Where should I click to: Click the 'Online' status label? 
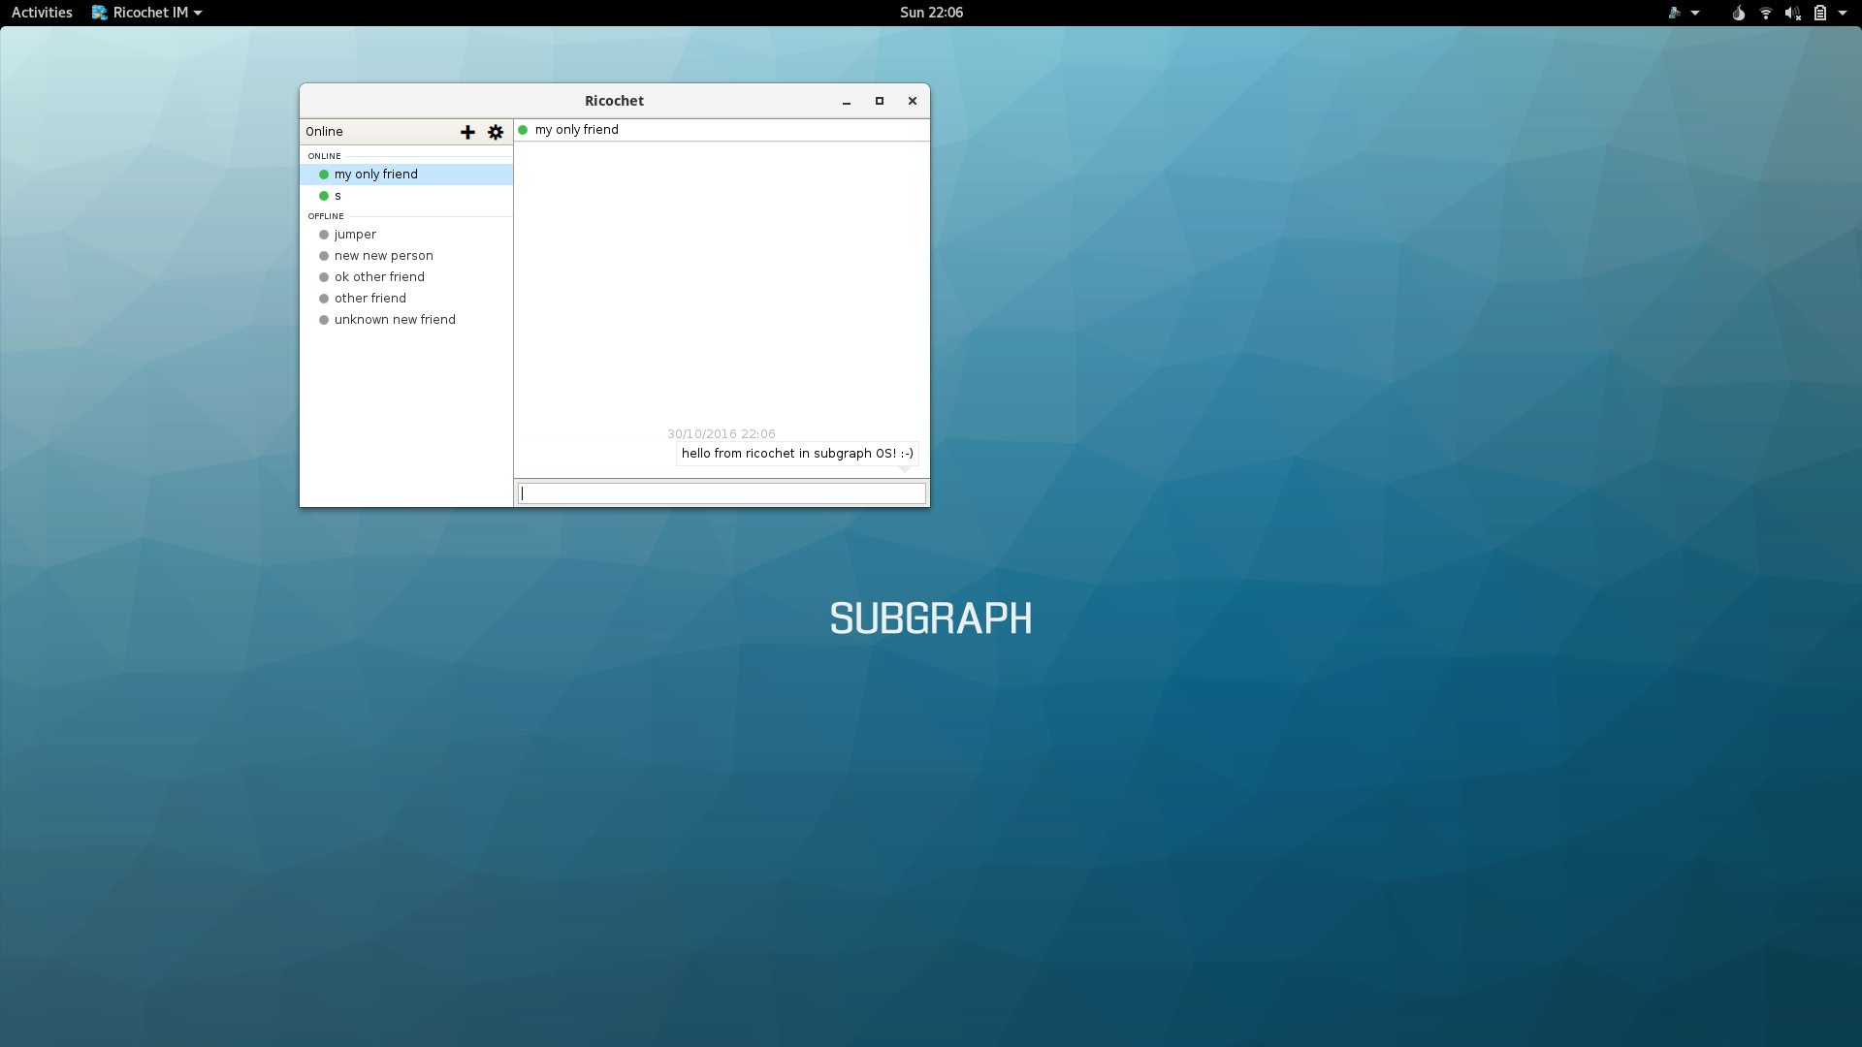324,132
